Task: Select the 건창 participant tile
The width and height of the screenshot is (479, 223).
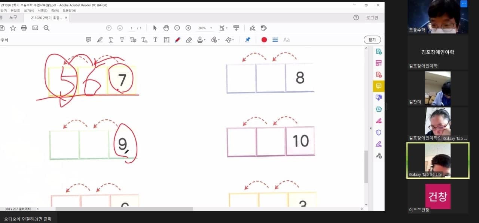Action: pyautogui.click(x=438, y=197)
